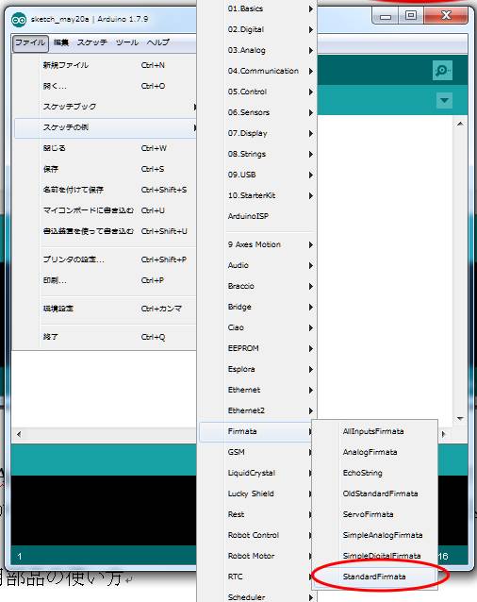Expand 05.Control examples submenu
477x602 pixels.
point(257,92)
